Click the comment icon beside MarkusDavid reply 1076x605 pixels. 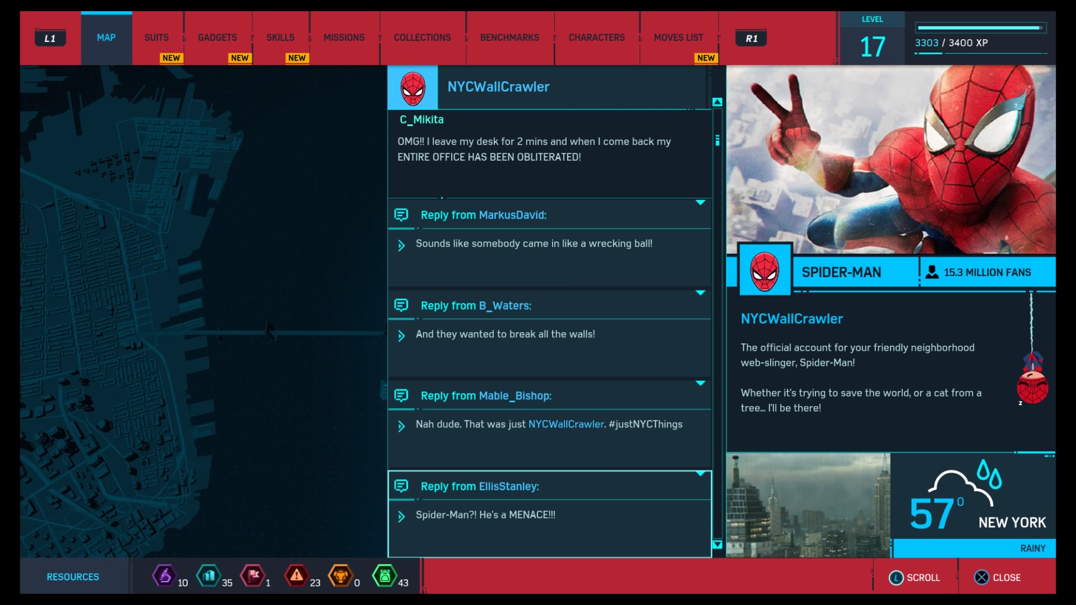[401, 215]
